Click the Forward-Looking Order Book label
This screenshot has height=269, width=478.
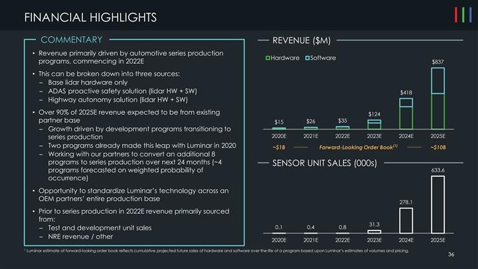click(358, 147)
